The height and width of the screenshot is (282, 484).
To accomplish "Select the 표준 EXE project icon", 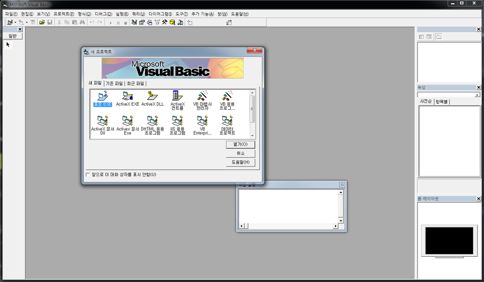I will [x=102, y=99].
